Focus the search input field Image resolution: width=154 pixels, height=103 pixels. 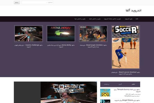[37, 2]
